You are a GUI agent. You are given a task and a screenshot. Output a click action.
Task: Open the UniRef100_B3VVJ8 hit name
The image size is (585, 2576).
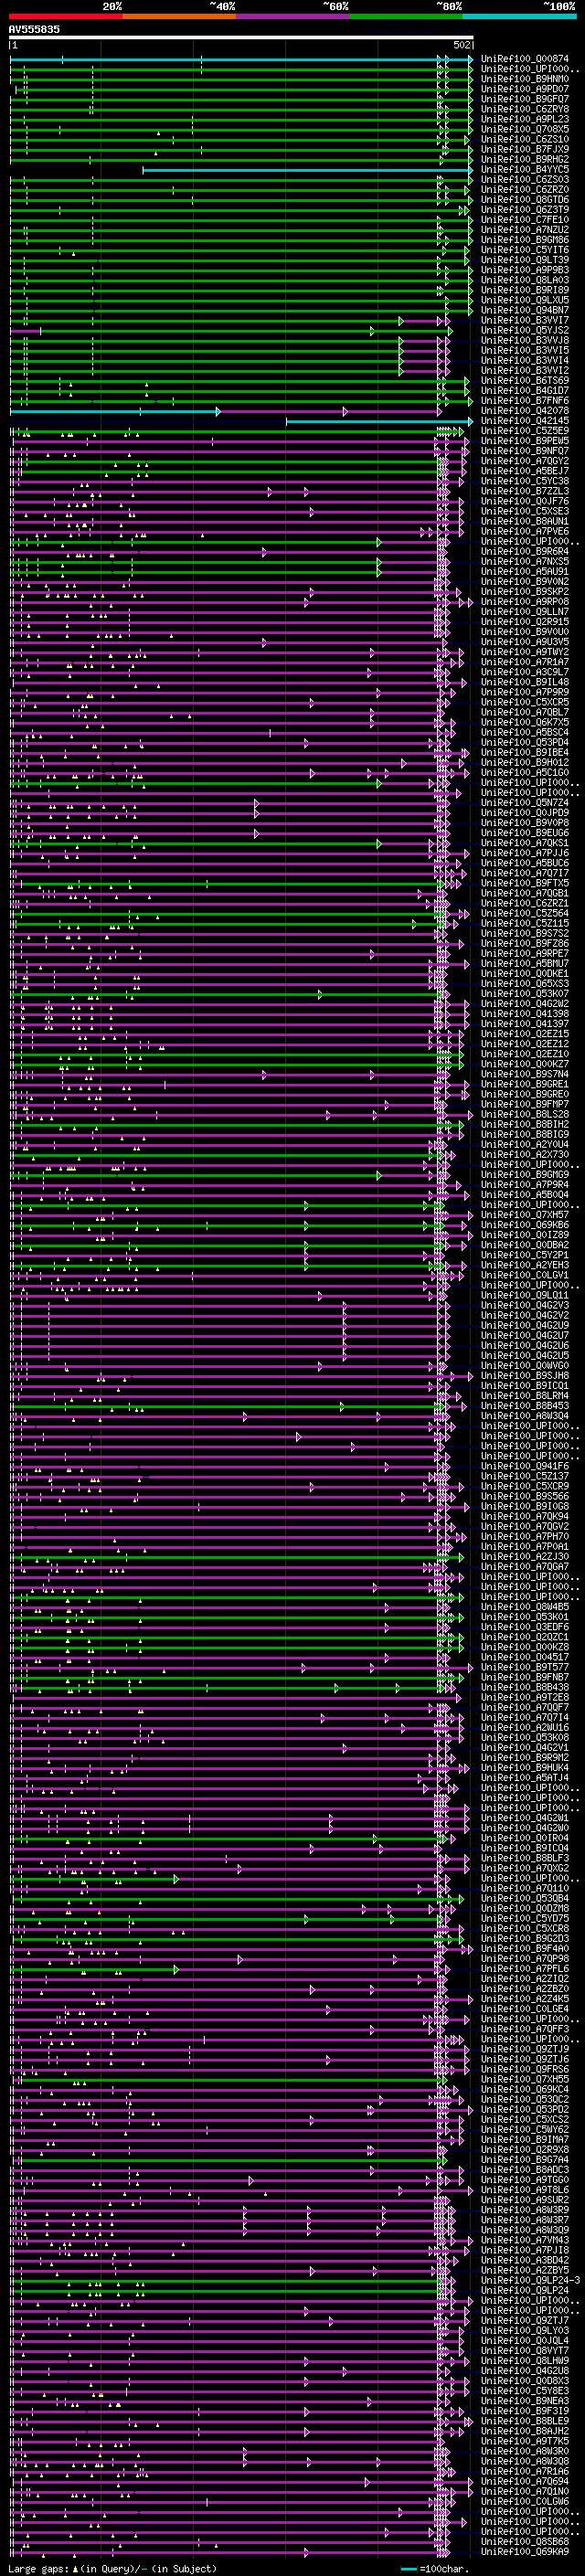pyautogui.click(x=525, y=340)
